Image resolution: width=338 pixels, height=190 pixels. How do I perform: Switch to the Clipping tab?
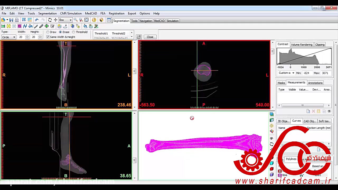tap(320, 45)
